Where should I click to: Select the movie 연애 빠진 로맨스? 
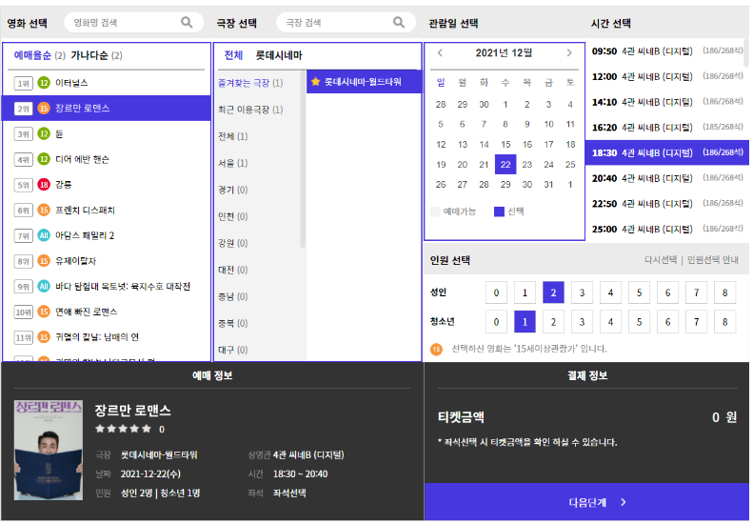[x=107, y=312]
